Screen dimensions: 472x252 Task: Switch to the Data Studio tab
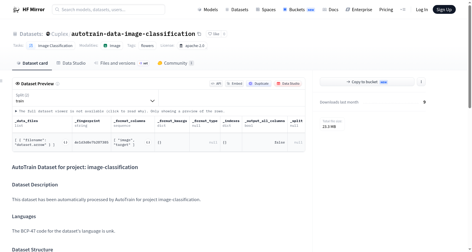click(x=71, y=63)
